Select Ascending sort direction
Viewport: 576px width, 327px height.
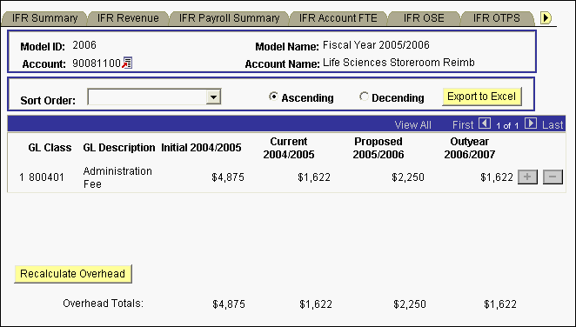click(x=273, y=97)
